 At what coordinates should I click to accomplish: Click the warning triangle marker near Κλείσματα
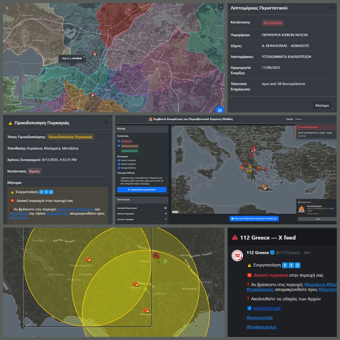click(145, 310)
